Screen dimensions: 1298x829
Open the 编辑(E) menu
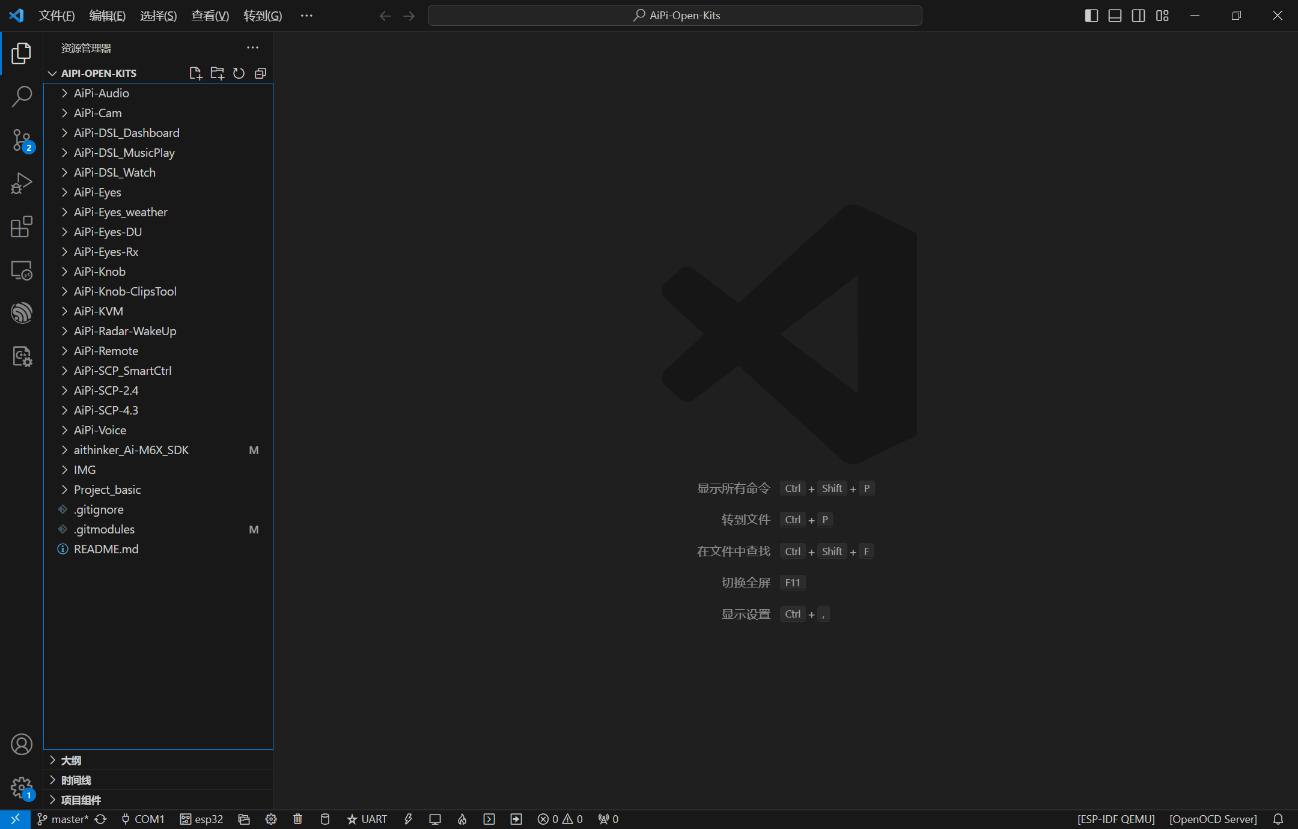[x=108, y=16]
